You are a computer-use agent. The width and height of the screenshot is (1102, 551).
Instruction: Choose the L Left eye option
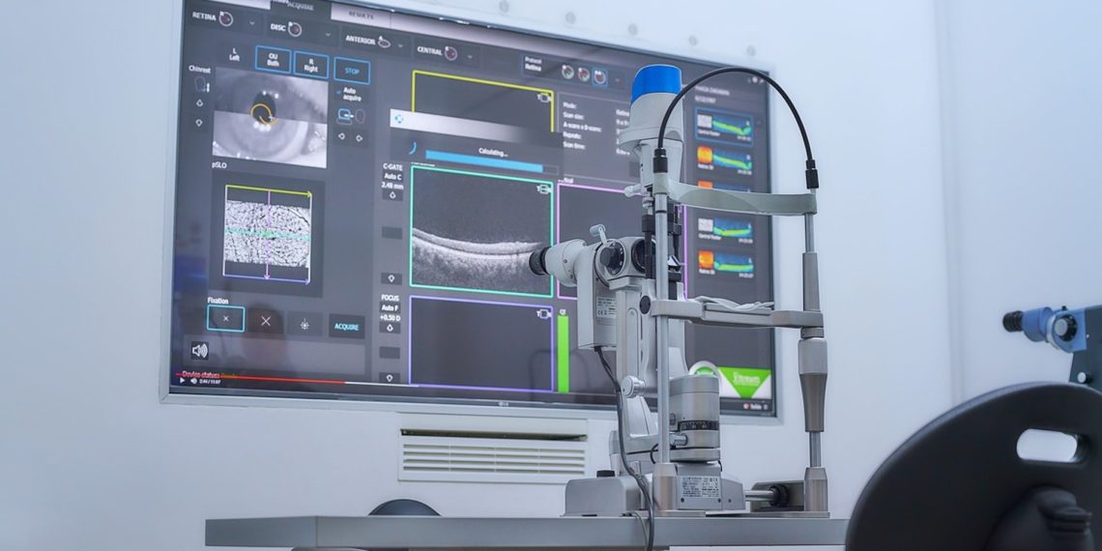coord(235,54)
